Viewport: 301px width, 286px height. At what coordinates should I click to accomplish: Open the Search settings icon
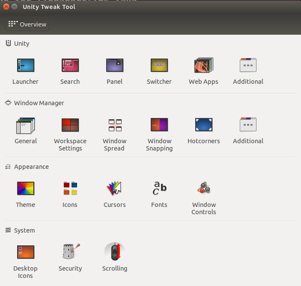point(70,66)
